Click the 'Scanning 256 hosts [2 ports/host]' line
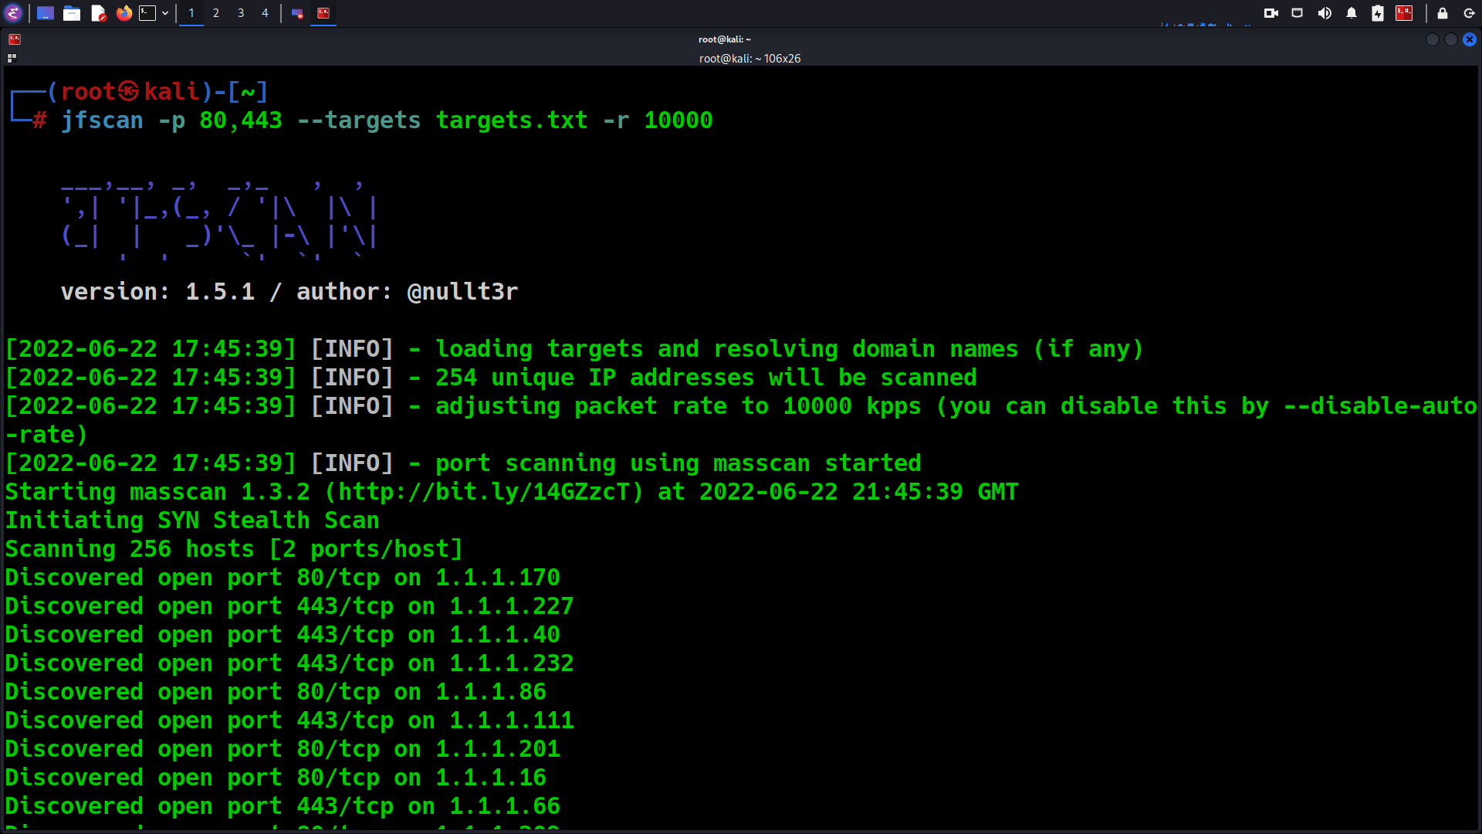Image resolution: width=1482 pixels, height=834 pixels. tap(234, 549)
